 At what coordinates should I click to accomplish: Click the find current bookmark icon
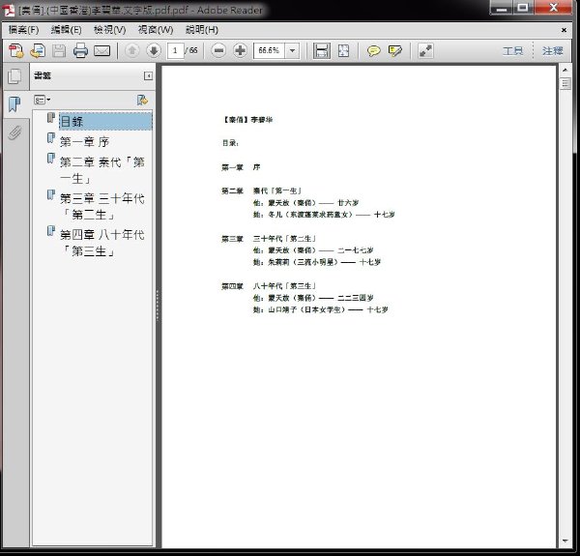click(142, 100)
